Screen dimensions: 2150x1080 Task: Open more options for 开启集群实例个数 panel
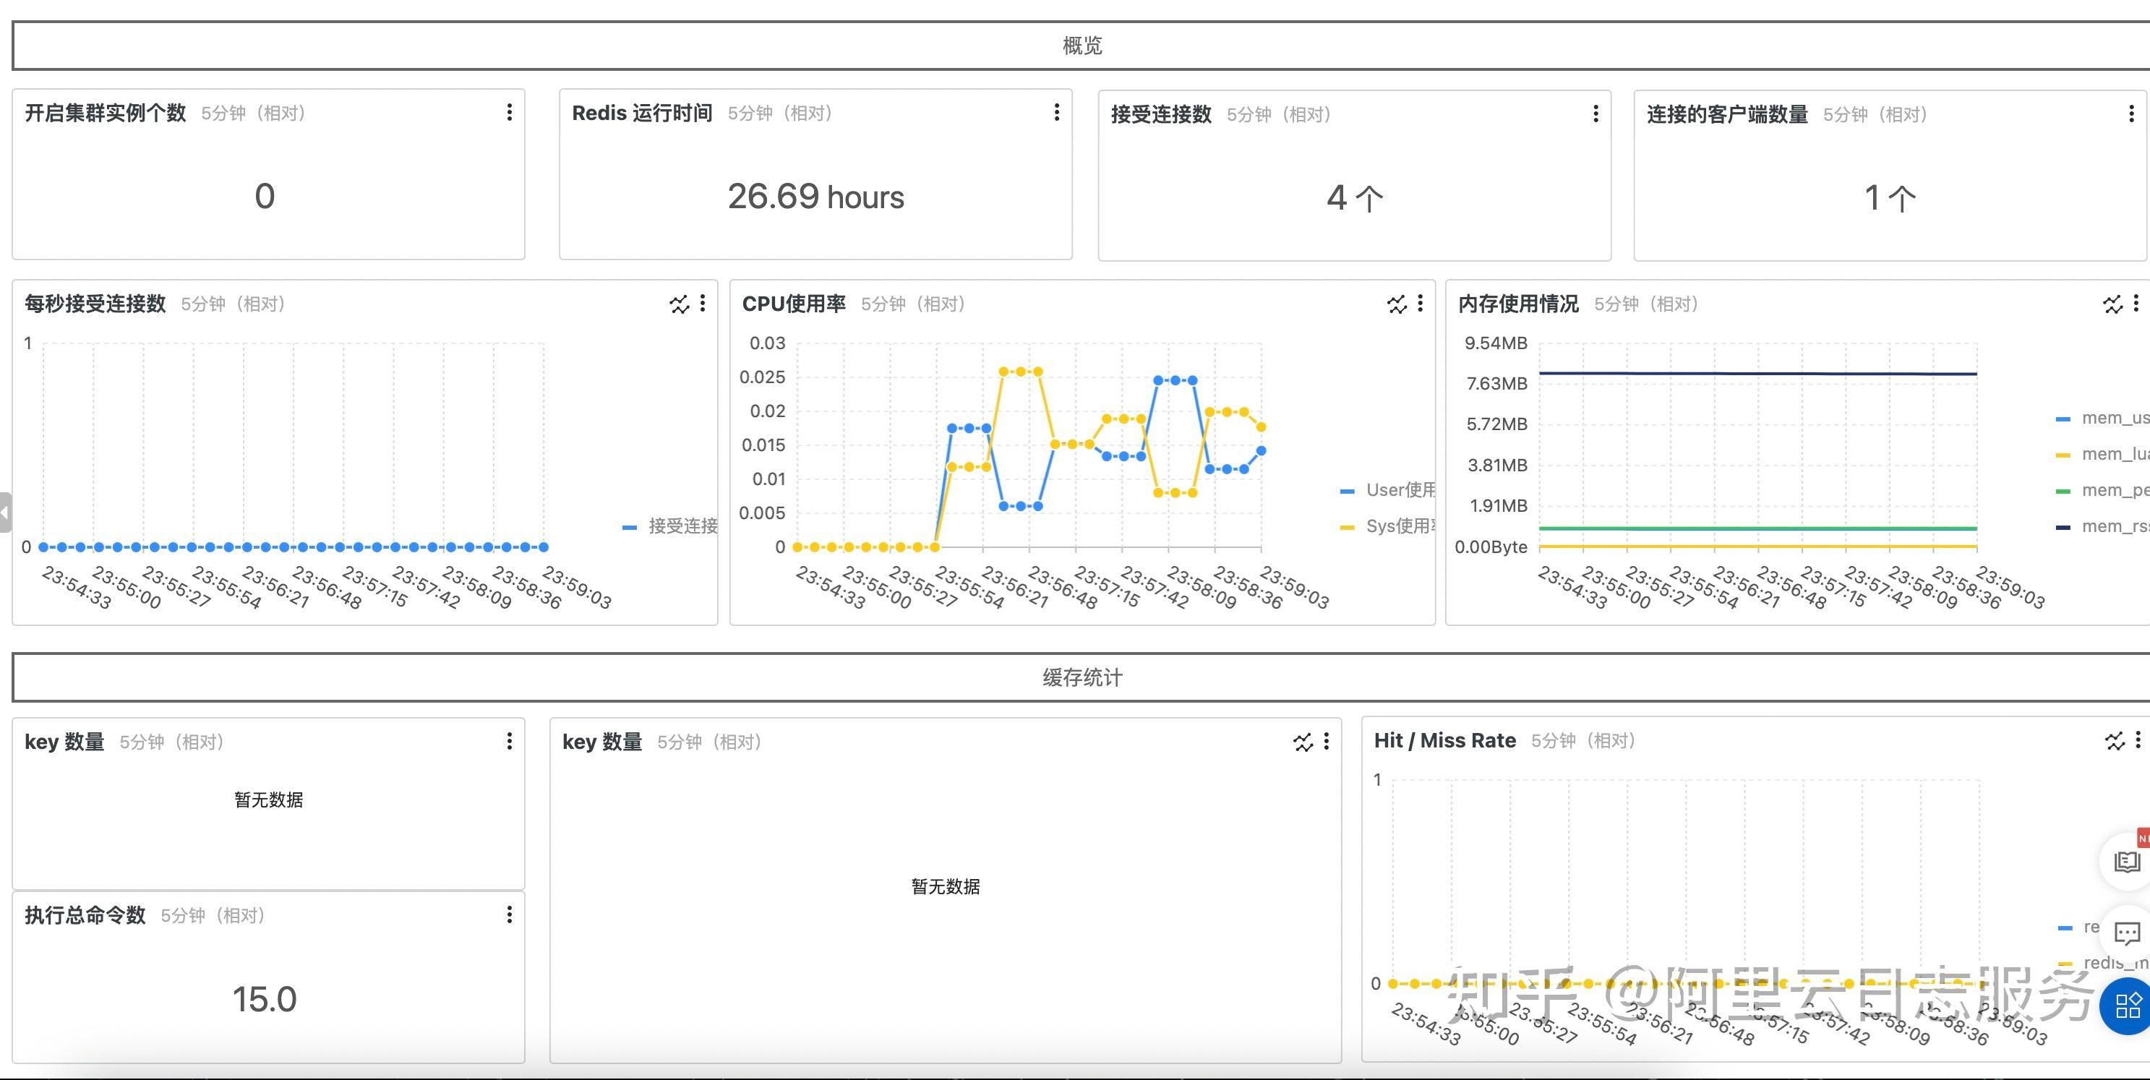509,113
